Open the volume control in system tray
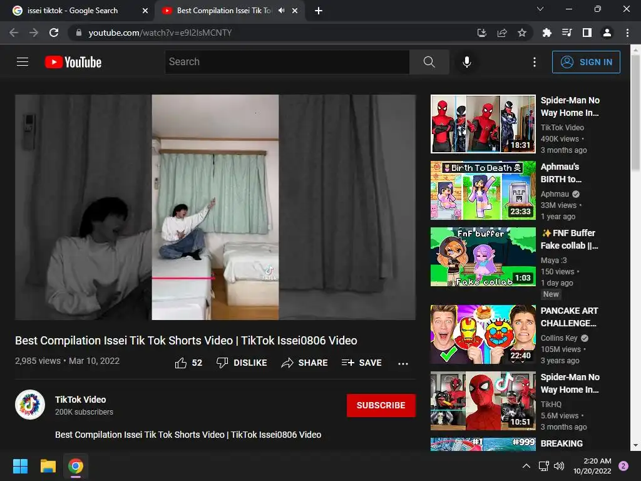This screenshot has width=641, height=481. click(559, 466)
